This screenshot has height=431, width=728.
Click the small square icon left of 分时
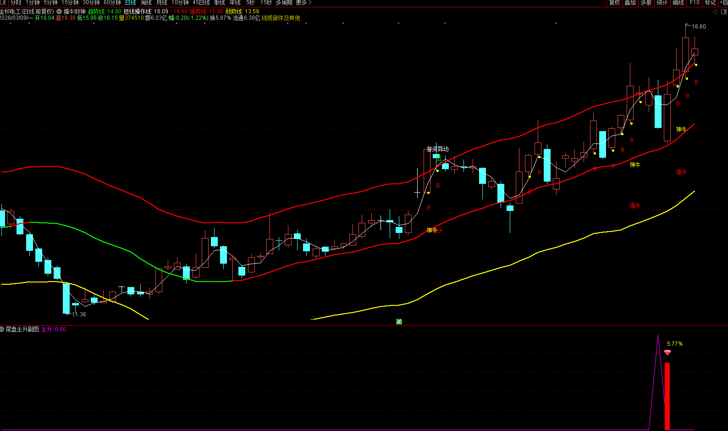tap(4, 3)
